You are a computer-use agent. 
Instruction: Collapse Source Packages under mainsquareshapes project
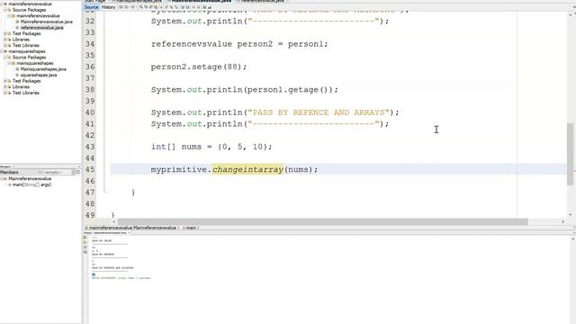point(5,58)
